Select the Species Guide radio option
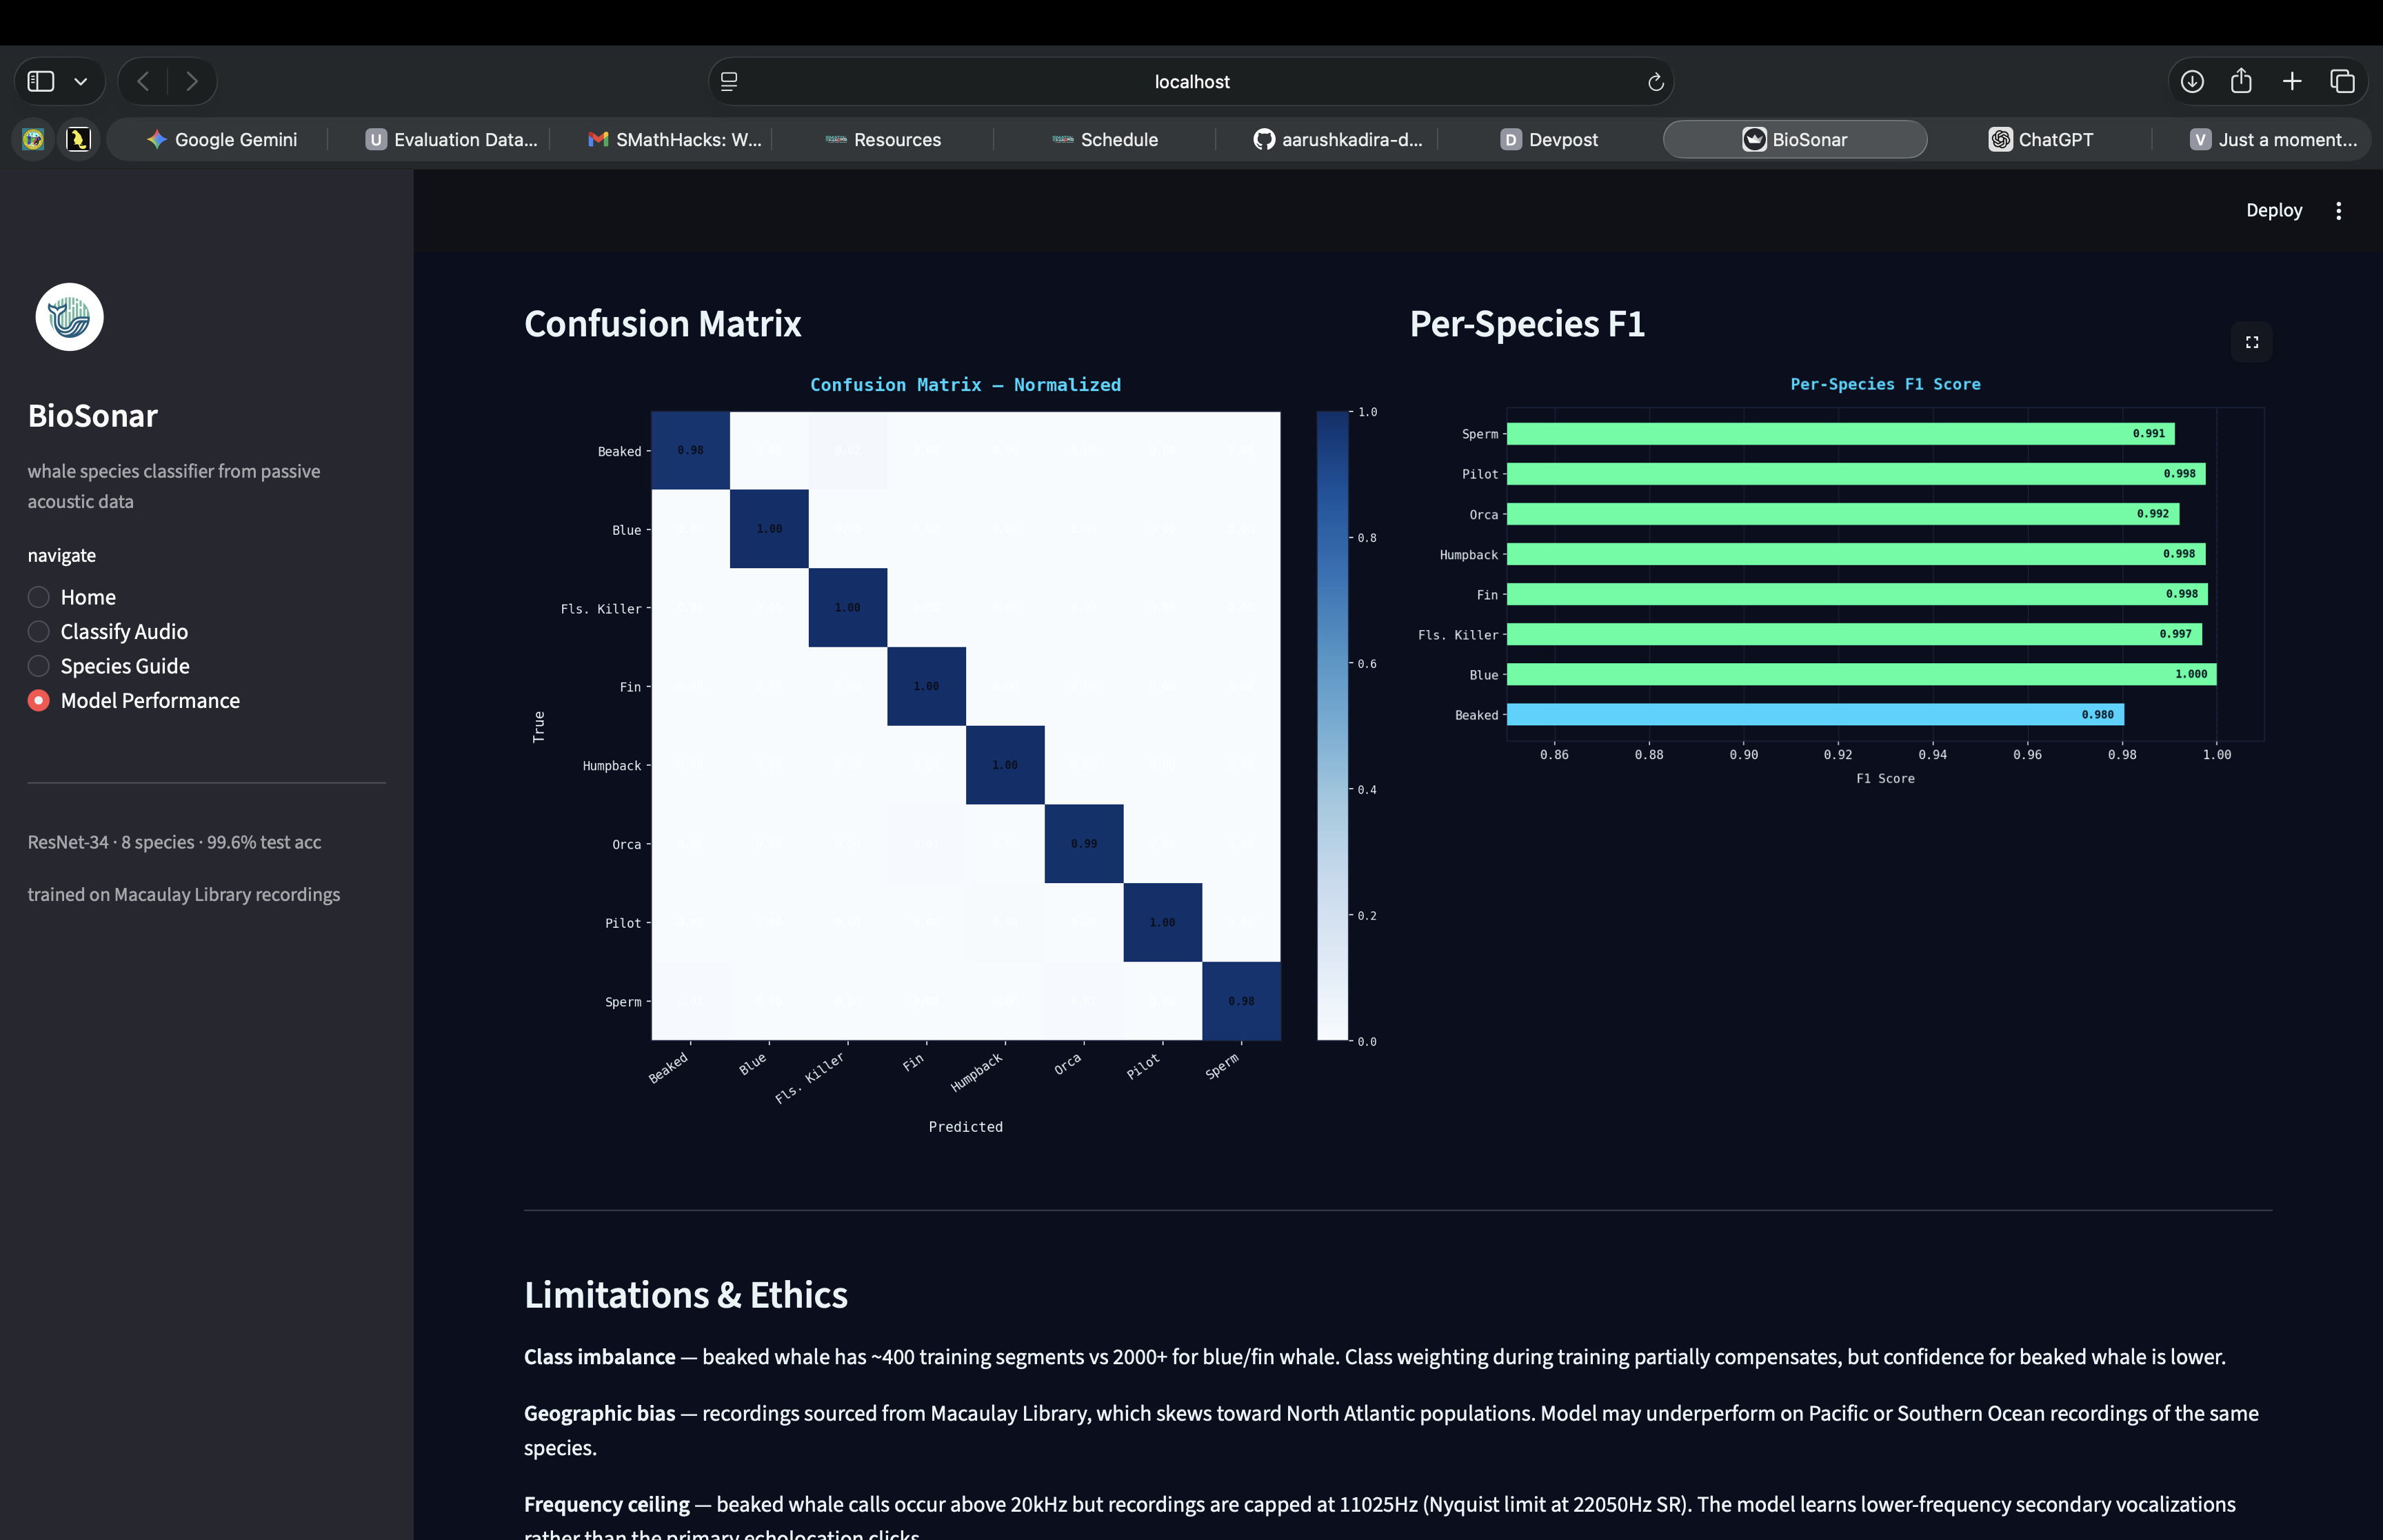 pyautogui.click(x=38, y=666)
